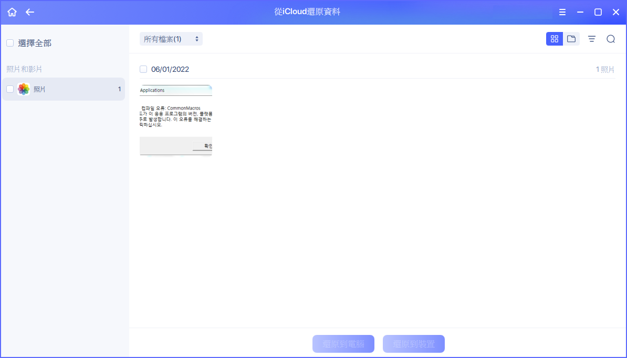Click the Photos app icon in the sidebar
The image size is (627, 358).
click(23, 89)
